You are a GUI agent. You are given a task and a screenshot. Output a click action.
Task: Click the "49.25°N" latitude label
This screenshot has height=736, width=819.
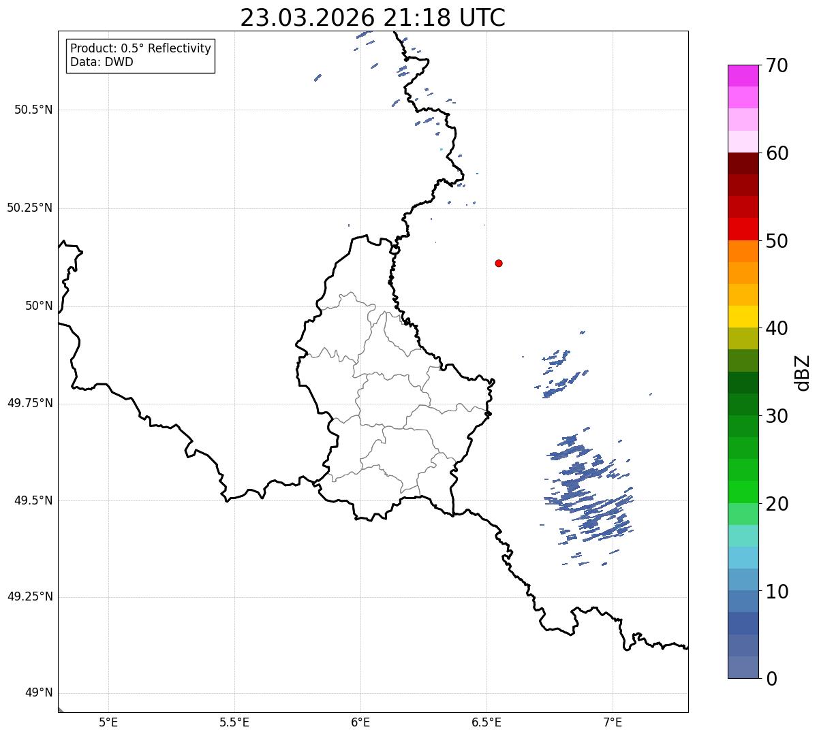click(x=30, y=597)
